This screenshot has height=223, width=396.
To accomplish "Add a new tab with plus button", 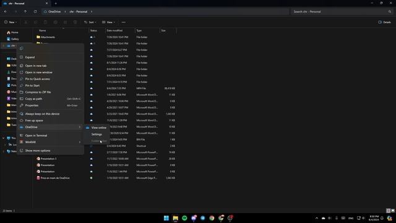I will click(56, 4).
